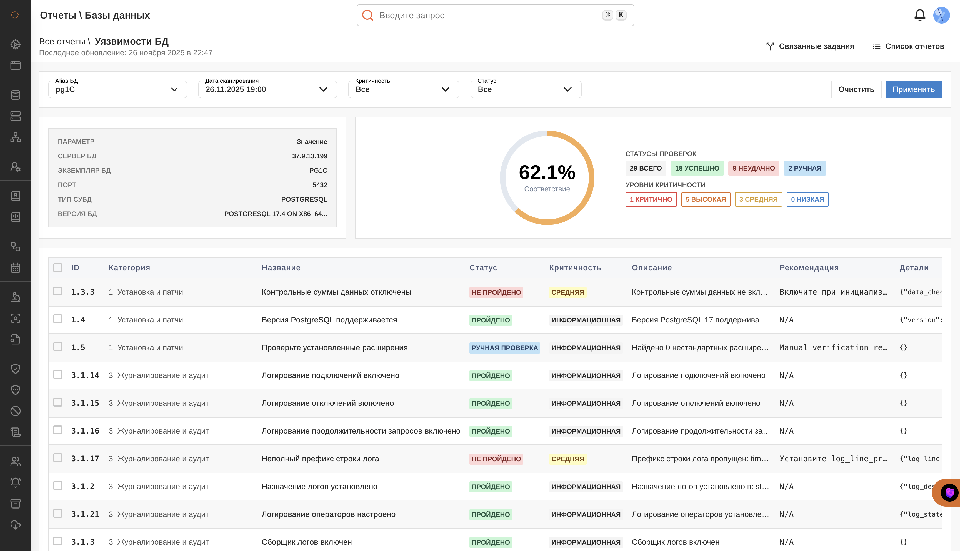
Task: Toggle the select-all checkbox in table header
Action: pos(58,267)
